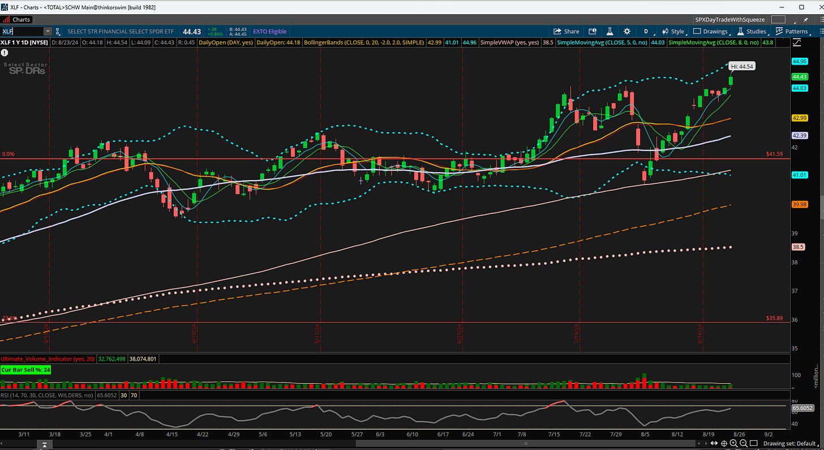Image resolution: width=824 pixels, height=450 pixels.
Task: Click the 42.99 orange price tag
Action: pos(800,118)
